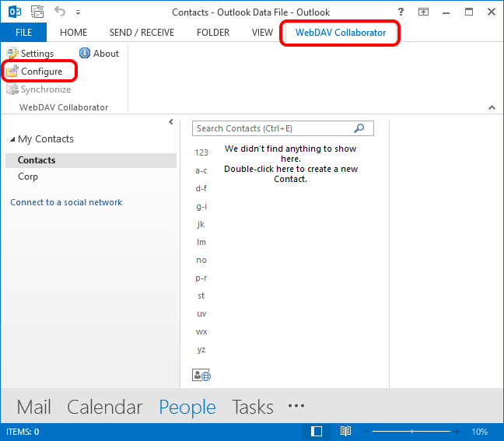Click the 10% zoom level

[x=479, y=432]
